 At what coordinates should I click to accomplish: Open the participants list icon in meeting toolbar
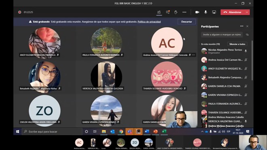159,12
